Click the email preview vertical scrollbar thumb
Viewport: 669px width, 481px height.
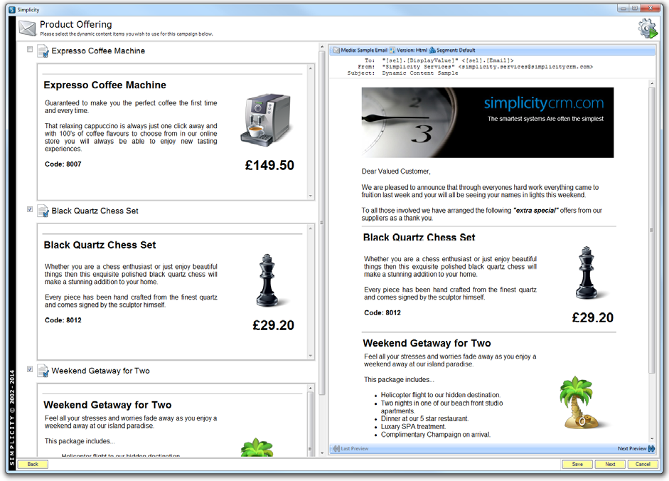651,231
